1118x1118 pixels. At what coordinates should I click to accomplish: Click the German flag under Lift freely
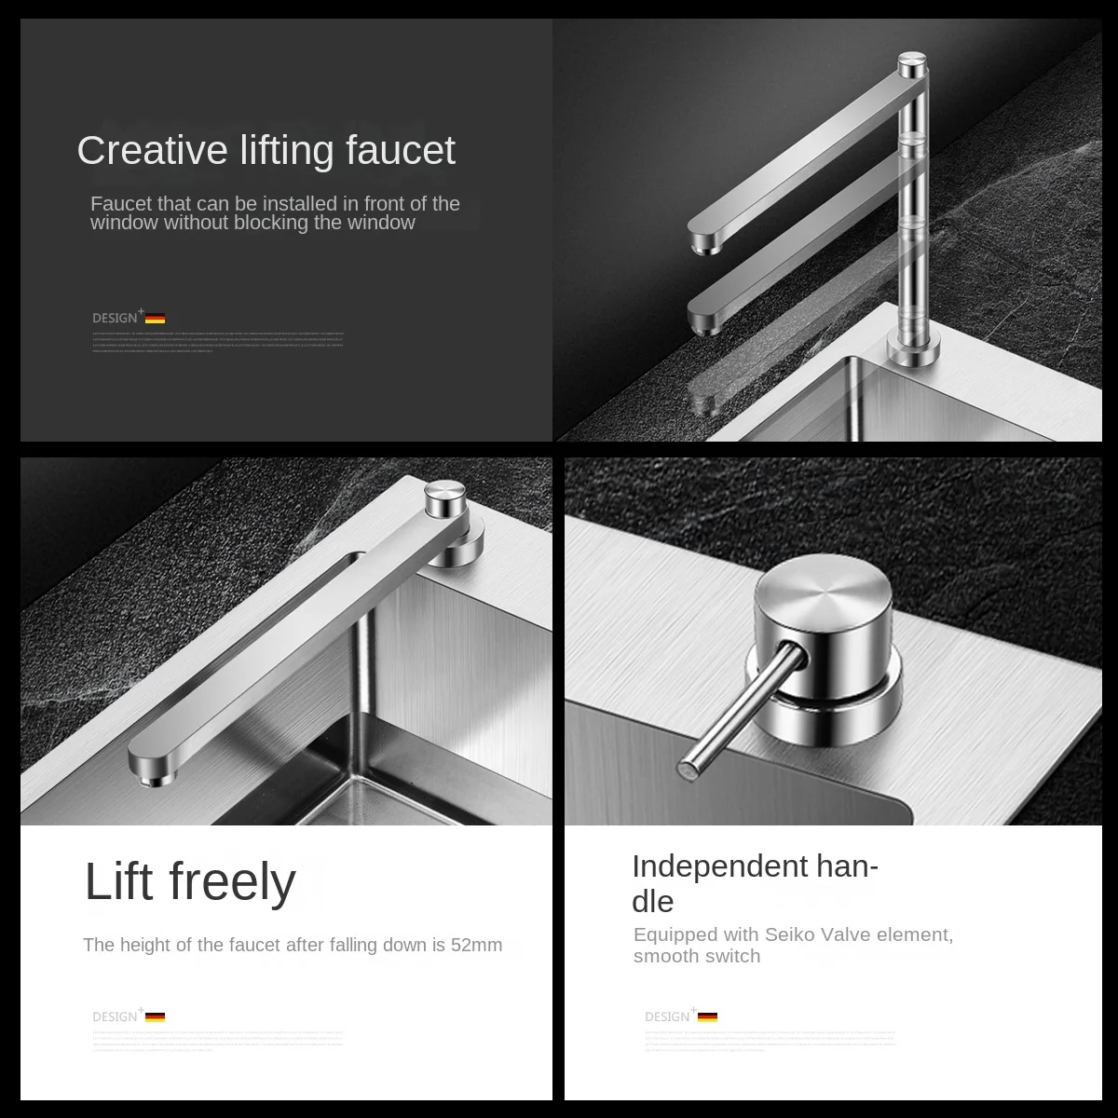(155, 1017)
